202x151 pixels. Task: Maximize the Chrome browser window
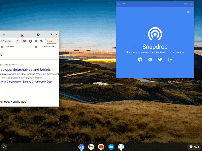[x=51, y=35]
